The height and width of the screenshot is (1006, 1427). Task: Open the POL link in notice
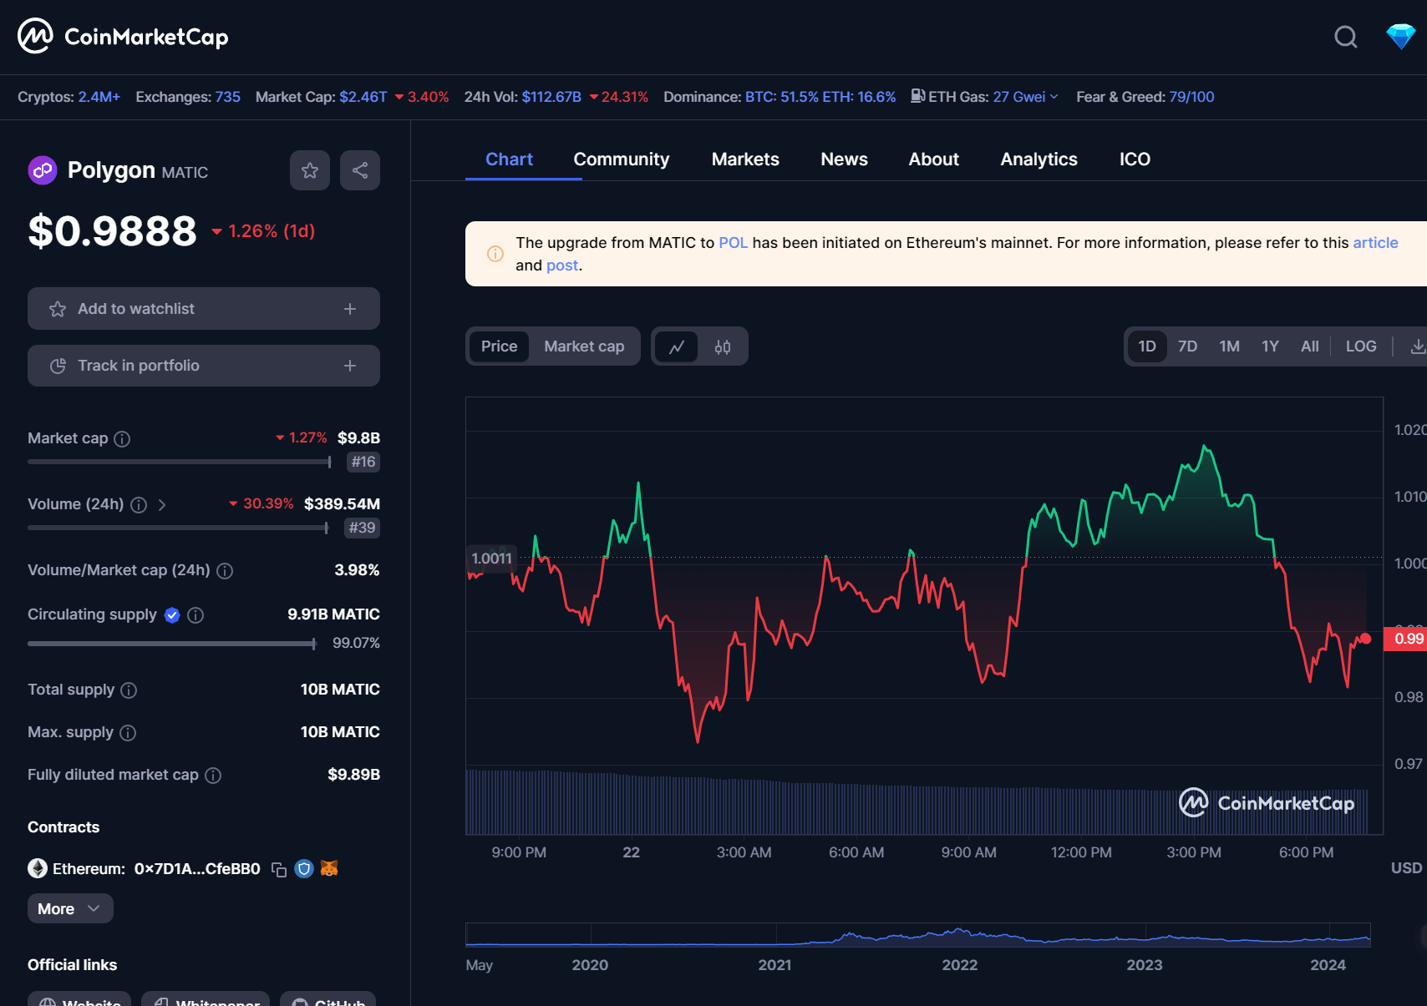click(733, 243)
